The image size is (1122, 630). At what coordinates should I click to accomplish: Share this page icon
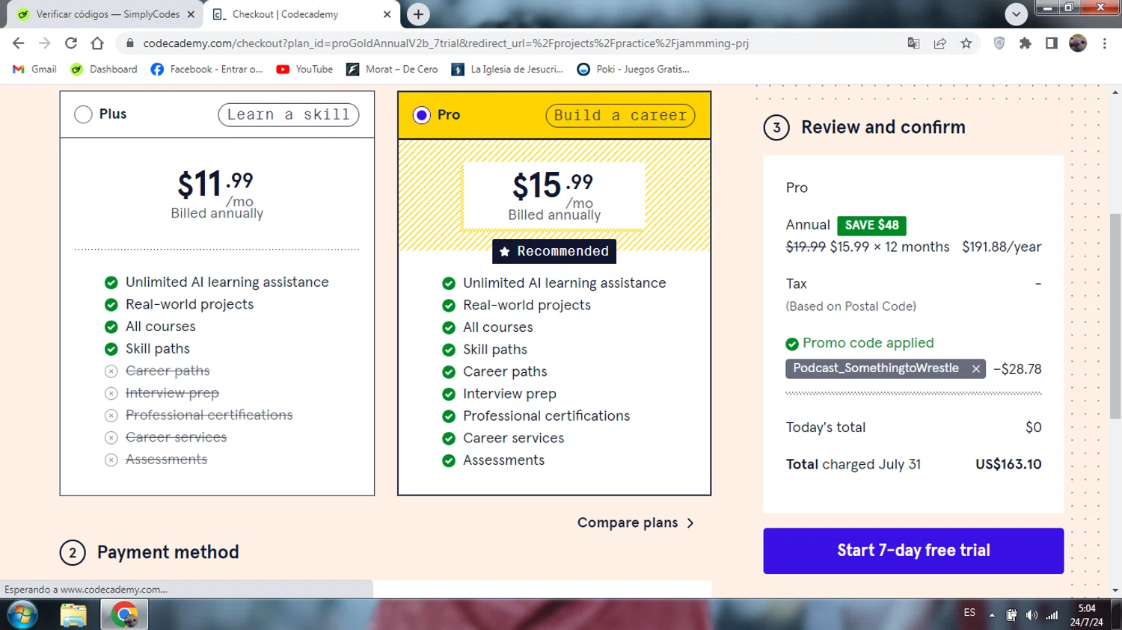coord(940,43)
